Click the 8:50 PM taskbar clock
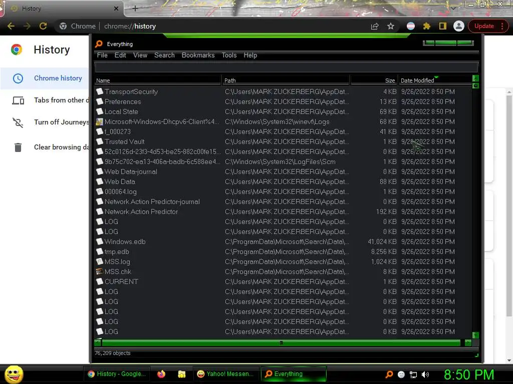 [x=469, y=374]
